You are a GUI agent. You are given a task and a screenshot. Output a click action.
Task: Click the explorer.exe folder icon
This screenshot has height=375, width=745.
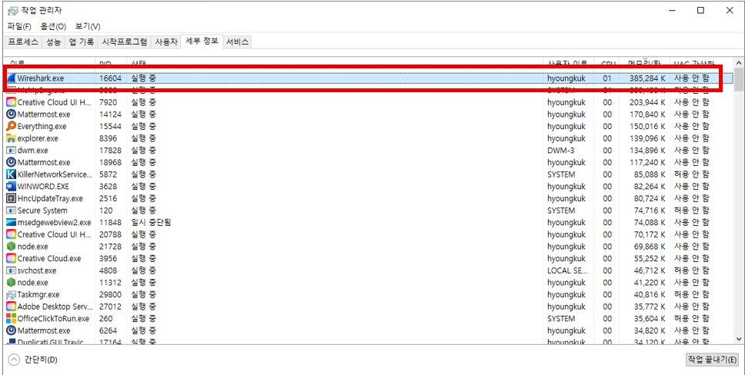pos(12,138)
